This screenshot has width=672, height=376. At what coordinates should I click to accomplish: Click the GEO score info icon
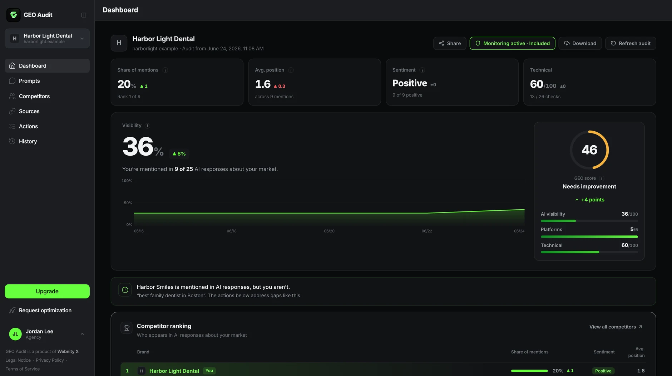tap(602, 179)
